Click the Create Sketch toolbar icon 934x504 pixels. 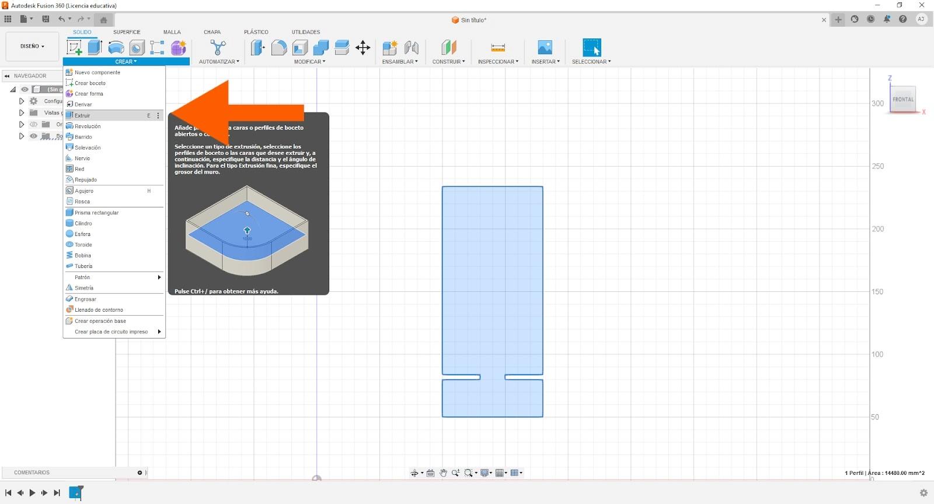pyautogui.click(x=74, y=47)
